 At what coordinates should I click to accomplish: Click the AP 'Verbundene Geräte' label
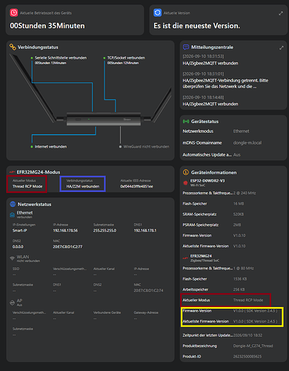[x=107, y=312]
